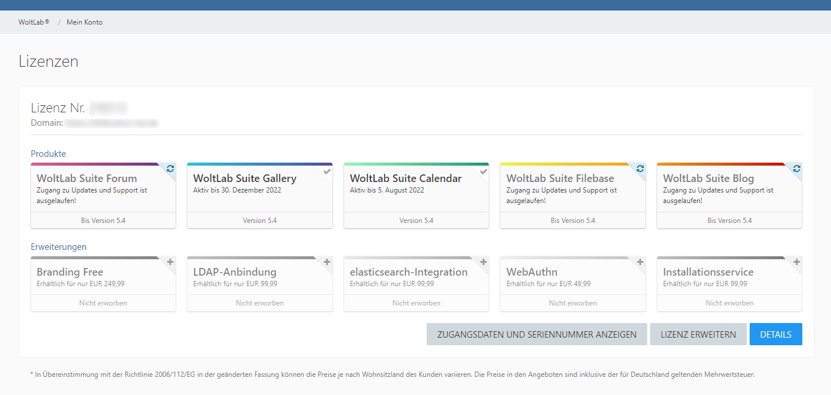Click the renew icon on WoltLab Suite Filebase
Screen dimensions: 831x395
(640, 169)
